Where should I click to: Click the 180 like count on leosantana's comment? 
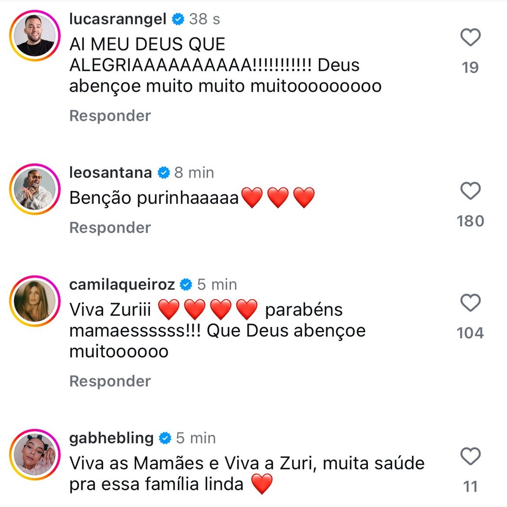click(469, 221)
